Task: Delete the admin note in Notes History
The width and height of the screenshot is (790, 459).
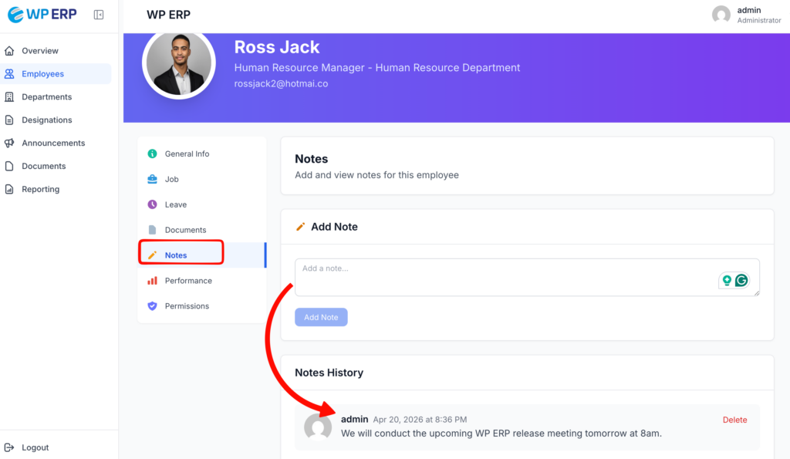Action: pos(734,420)
